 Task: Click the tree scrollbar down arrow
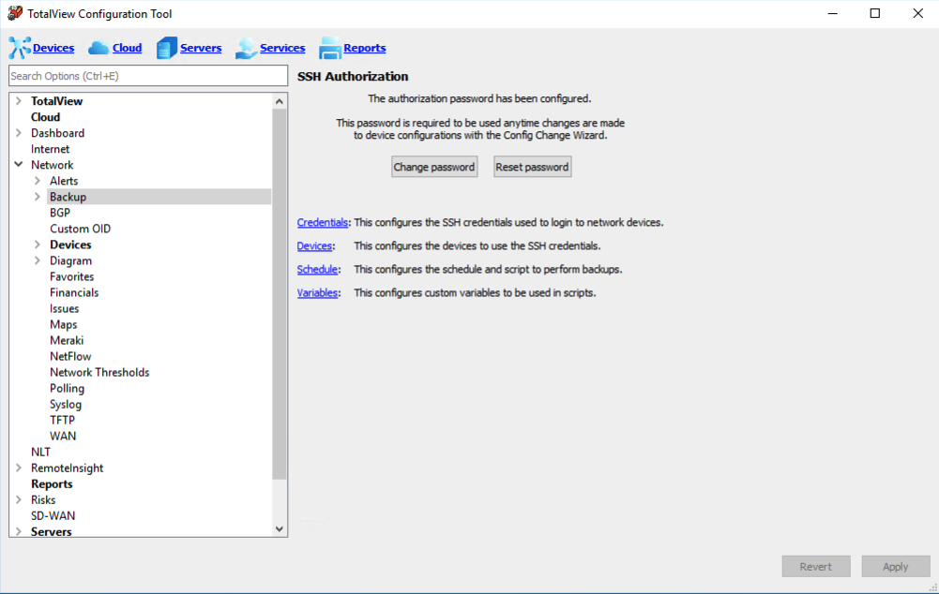tap(279, 528)
